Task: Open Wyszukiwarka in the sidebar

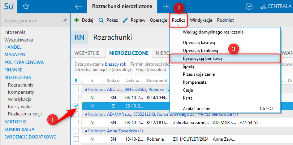Action: coord(19,40)
